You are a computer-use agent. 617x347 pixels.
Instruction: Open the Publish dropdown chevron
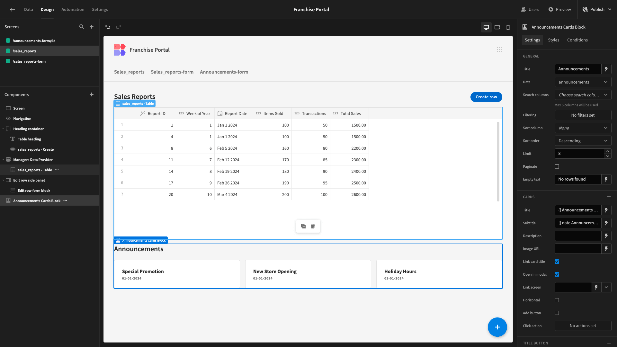610,10
